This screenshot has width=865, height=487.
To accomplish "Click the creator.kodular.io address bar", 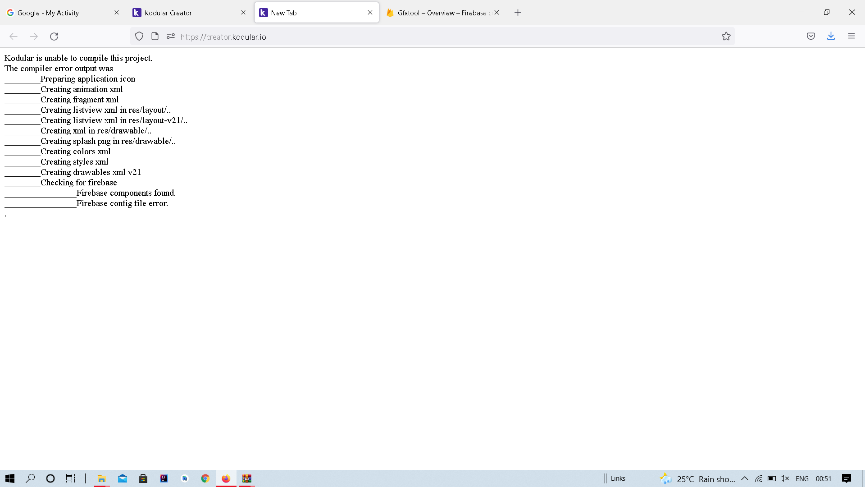I will pos(432,37).
